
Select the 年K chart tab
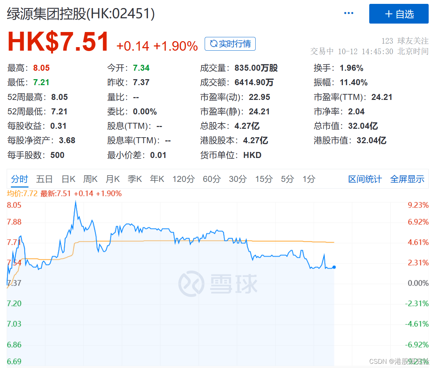tap(157, 179)
